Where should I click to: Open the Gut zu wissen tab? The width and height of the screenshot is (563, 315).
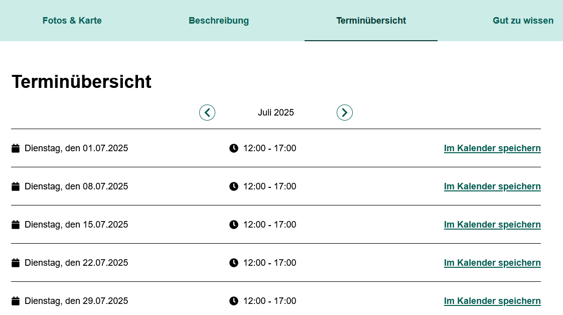(x=523, y=21)
